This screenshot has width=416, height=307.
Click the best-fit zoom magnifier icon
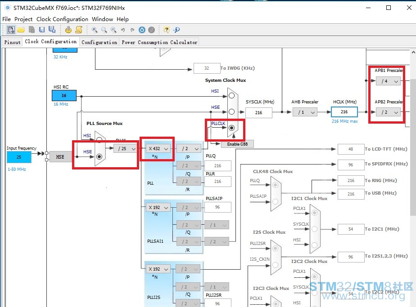click(104, 30)
